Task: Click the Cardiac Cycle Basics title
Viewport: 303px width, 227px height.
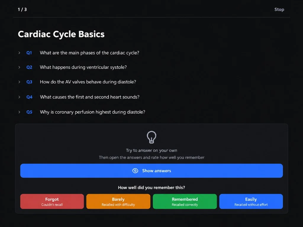Action: (61, 34)
